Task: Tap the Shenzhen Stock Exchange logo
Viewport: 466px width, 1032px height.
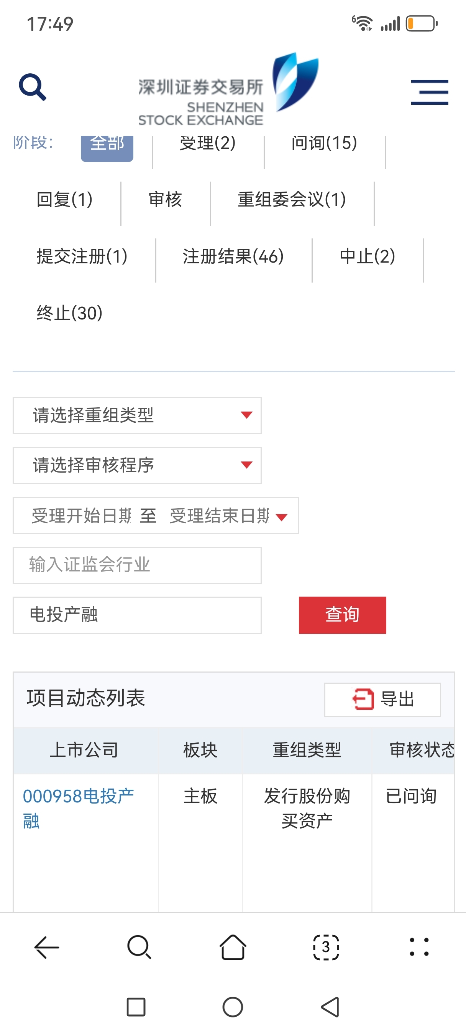Action: 228,89
